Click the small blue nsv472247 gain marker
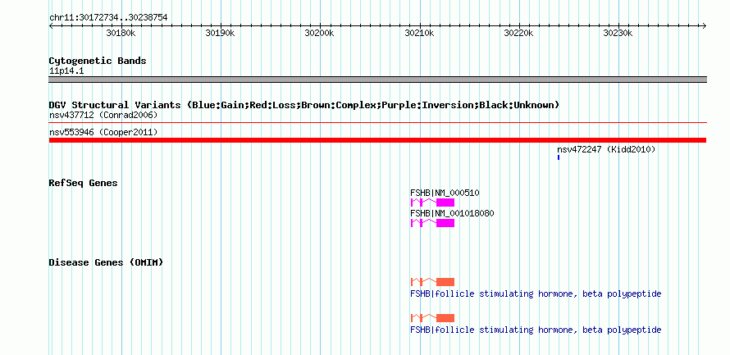Screen dimensions: 730x355 pyautogui.click(x=559, y=157)
